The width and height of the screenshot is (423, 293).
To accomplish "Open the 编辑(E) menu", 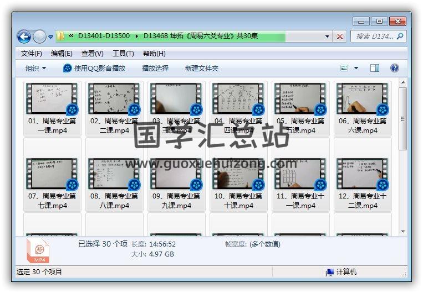I will coord(62,54).
